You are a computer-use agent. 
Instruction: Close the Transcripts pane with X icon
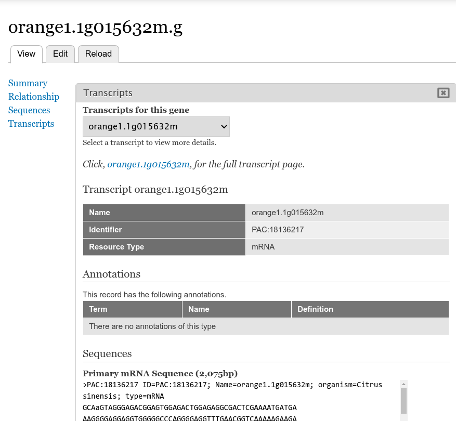[443, 93]
